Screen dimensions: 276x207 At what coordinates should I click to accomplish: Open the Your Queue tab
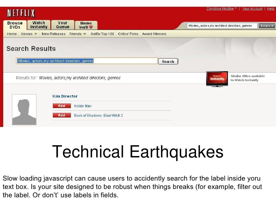click(x=63, y=25)
